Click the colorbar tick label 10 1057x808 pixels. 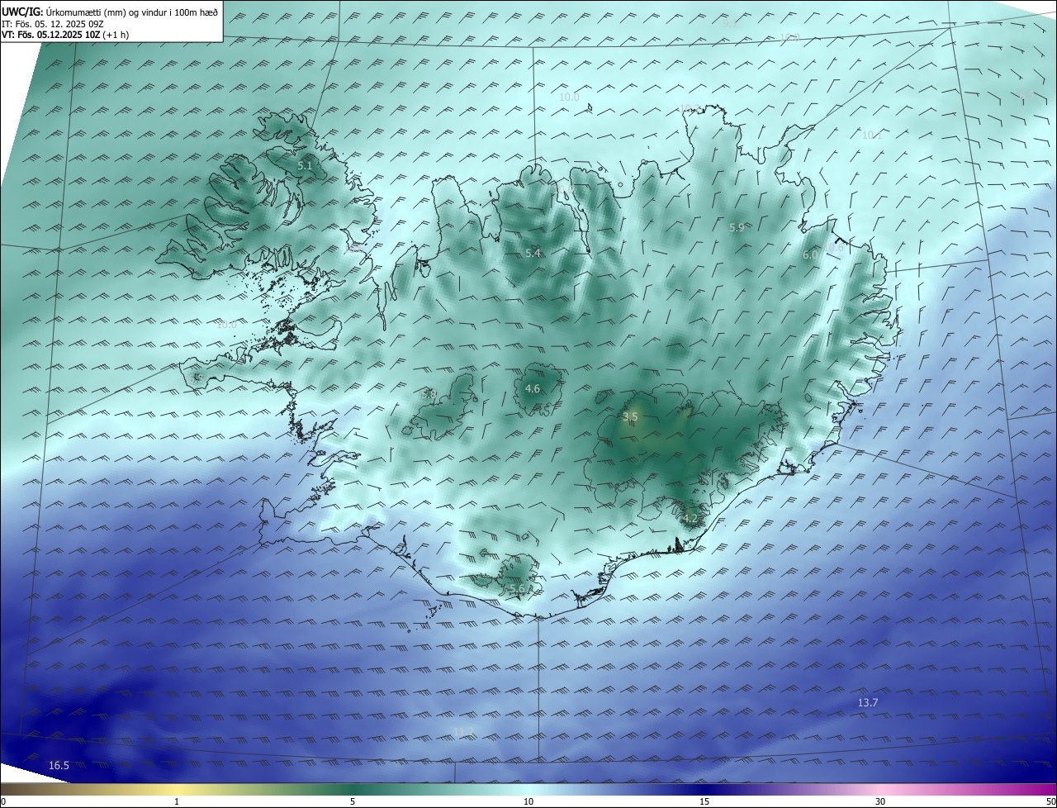coord(528,801)
